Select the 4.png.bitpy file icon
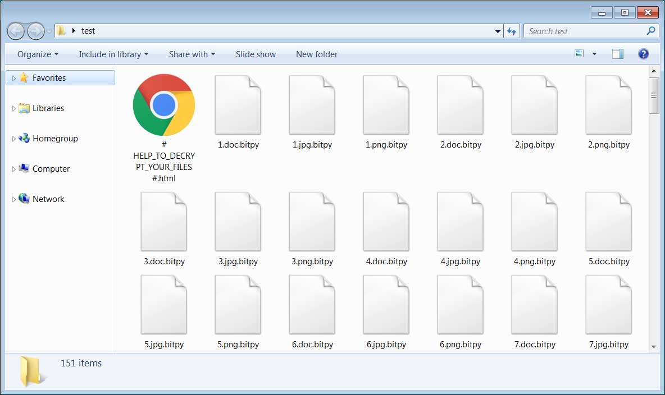Viewport: 665px width, 395px height. tap(534, 222)
